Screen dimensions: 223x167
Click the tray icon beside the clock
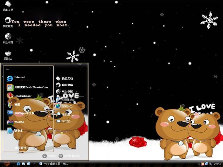pyautogui.click(x=210, y=164)
